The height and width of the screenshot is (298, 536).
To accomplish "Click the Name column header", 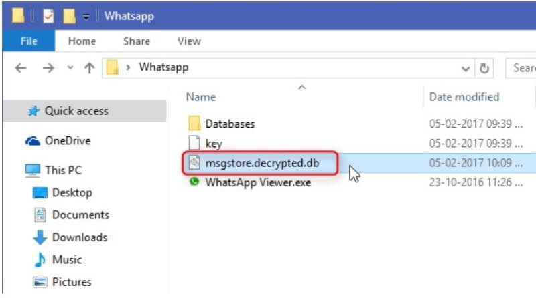I will click(x=200, y=97).
